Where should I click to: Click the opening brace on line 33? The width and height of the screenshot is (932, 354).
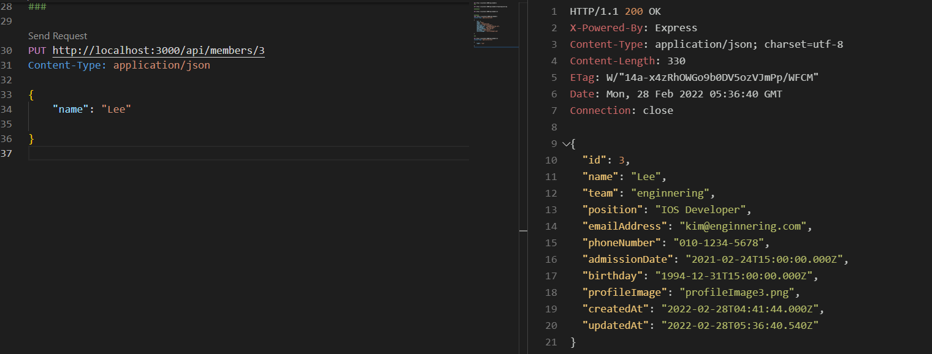click(31, 94)
